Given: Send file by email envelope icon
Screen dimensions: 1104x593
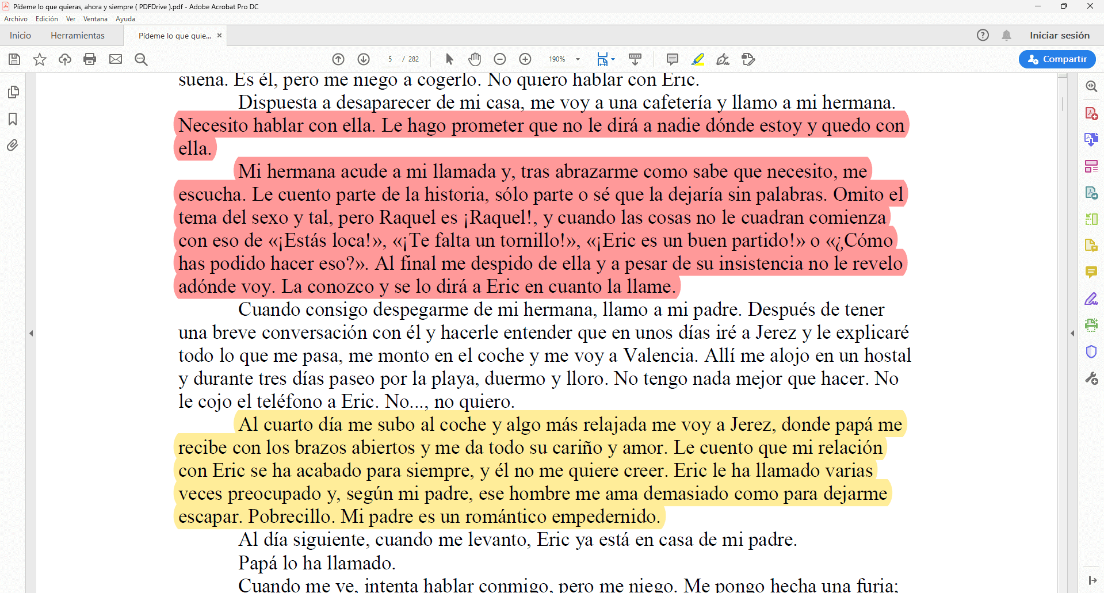Looking at the screenshot, I should tap(116, 59).
